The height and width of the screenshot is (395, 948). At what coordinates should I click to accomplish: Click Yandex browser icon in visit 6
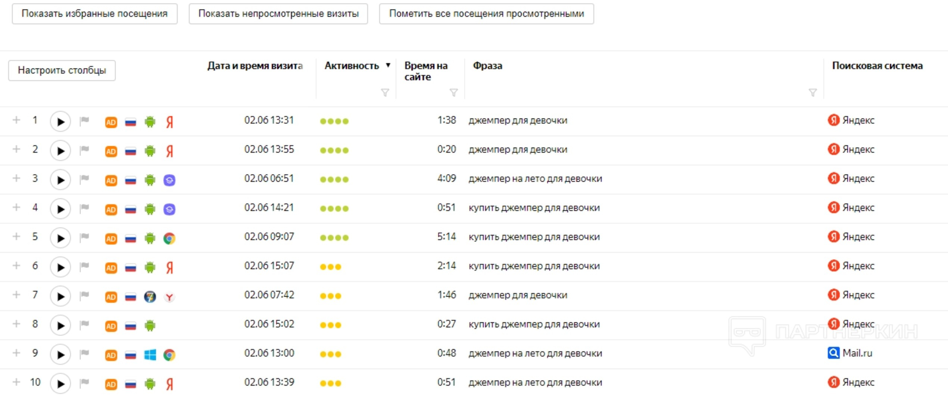point(169,267)
